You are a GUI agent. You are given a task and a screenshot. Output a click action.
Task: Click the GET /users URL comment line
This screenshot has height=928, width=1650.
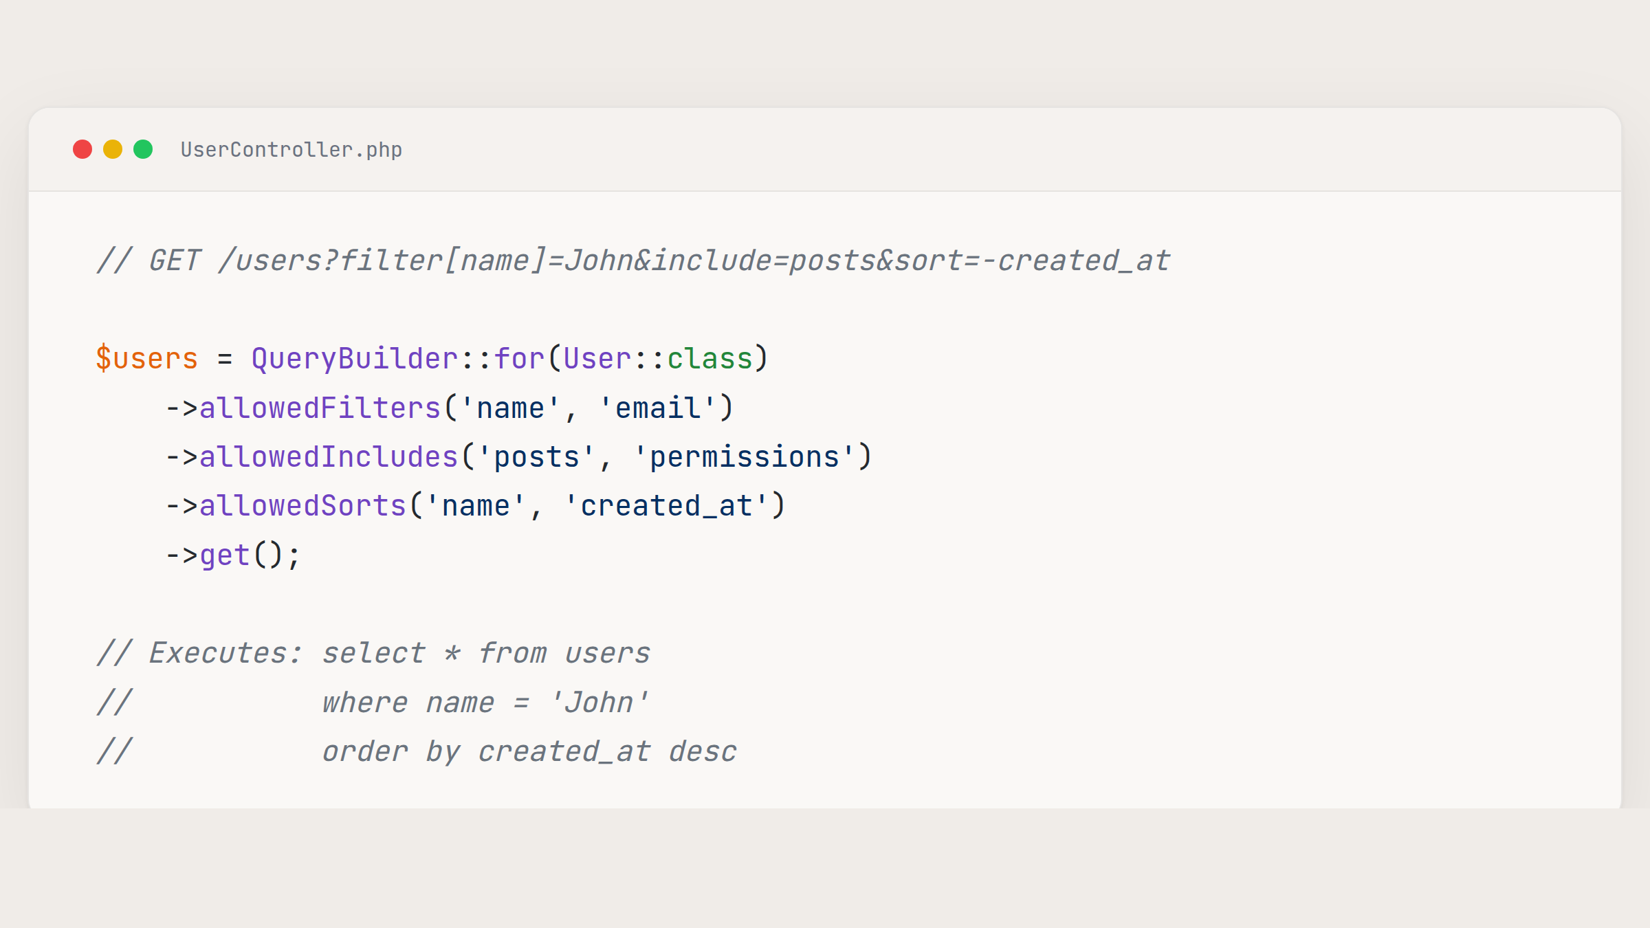point(632,261)
